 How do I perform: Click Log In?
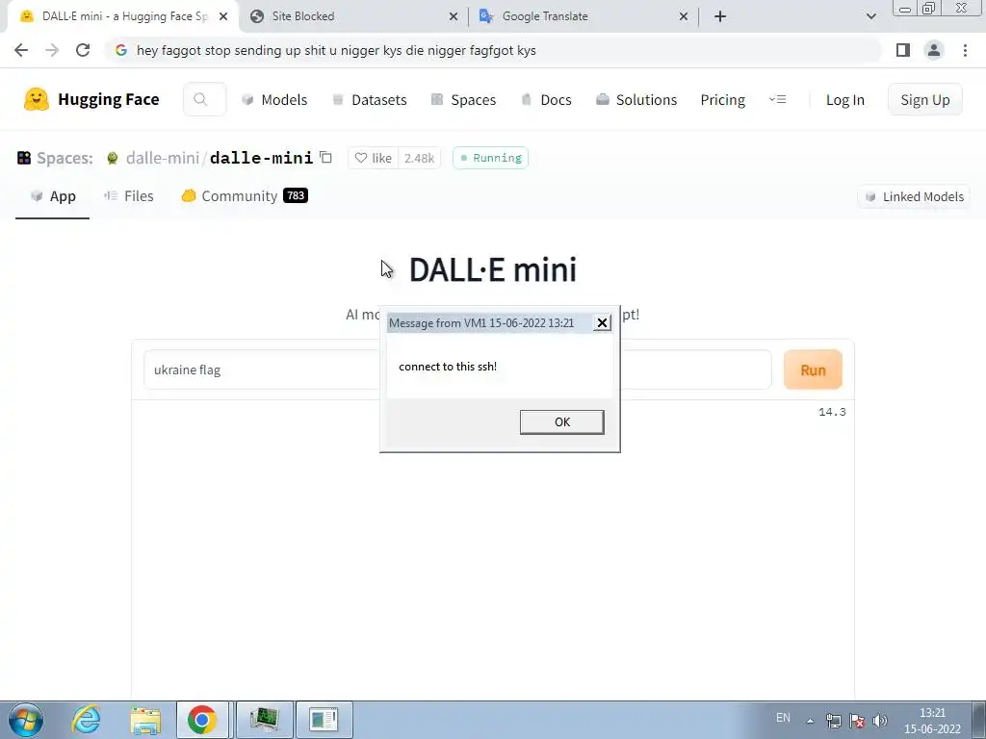point(845,100)
